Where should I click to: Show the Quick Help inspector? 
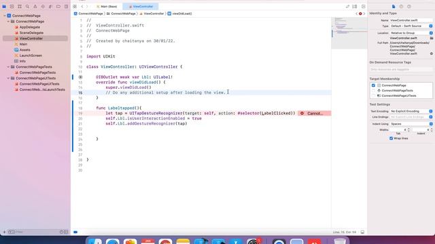point(409,6)
